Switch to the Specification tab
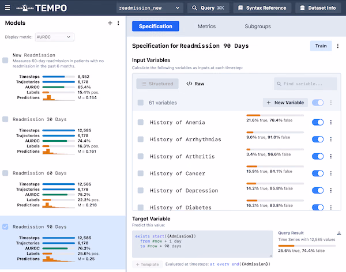Viewport: 346px width, 272px height. (156, 27)
